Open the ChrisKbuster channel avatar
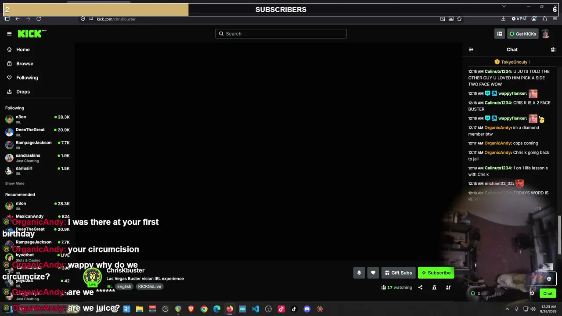The image size is (562, 316). point(92,277)
